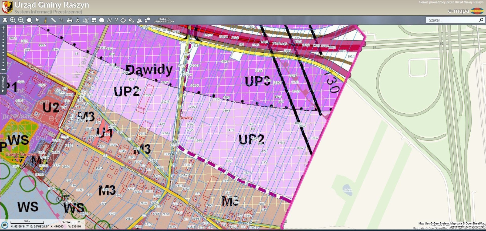Click the round ok status button
486x231 pixels.
click(5, 225)
